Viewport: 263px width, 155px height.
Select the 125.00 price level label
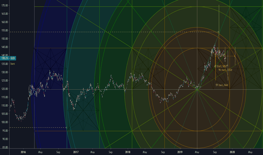5,81
